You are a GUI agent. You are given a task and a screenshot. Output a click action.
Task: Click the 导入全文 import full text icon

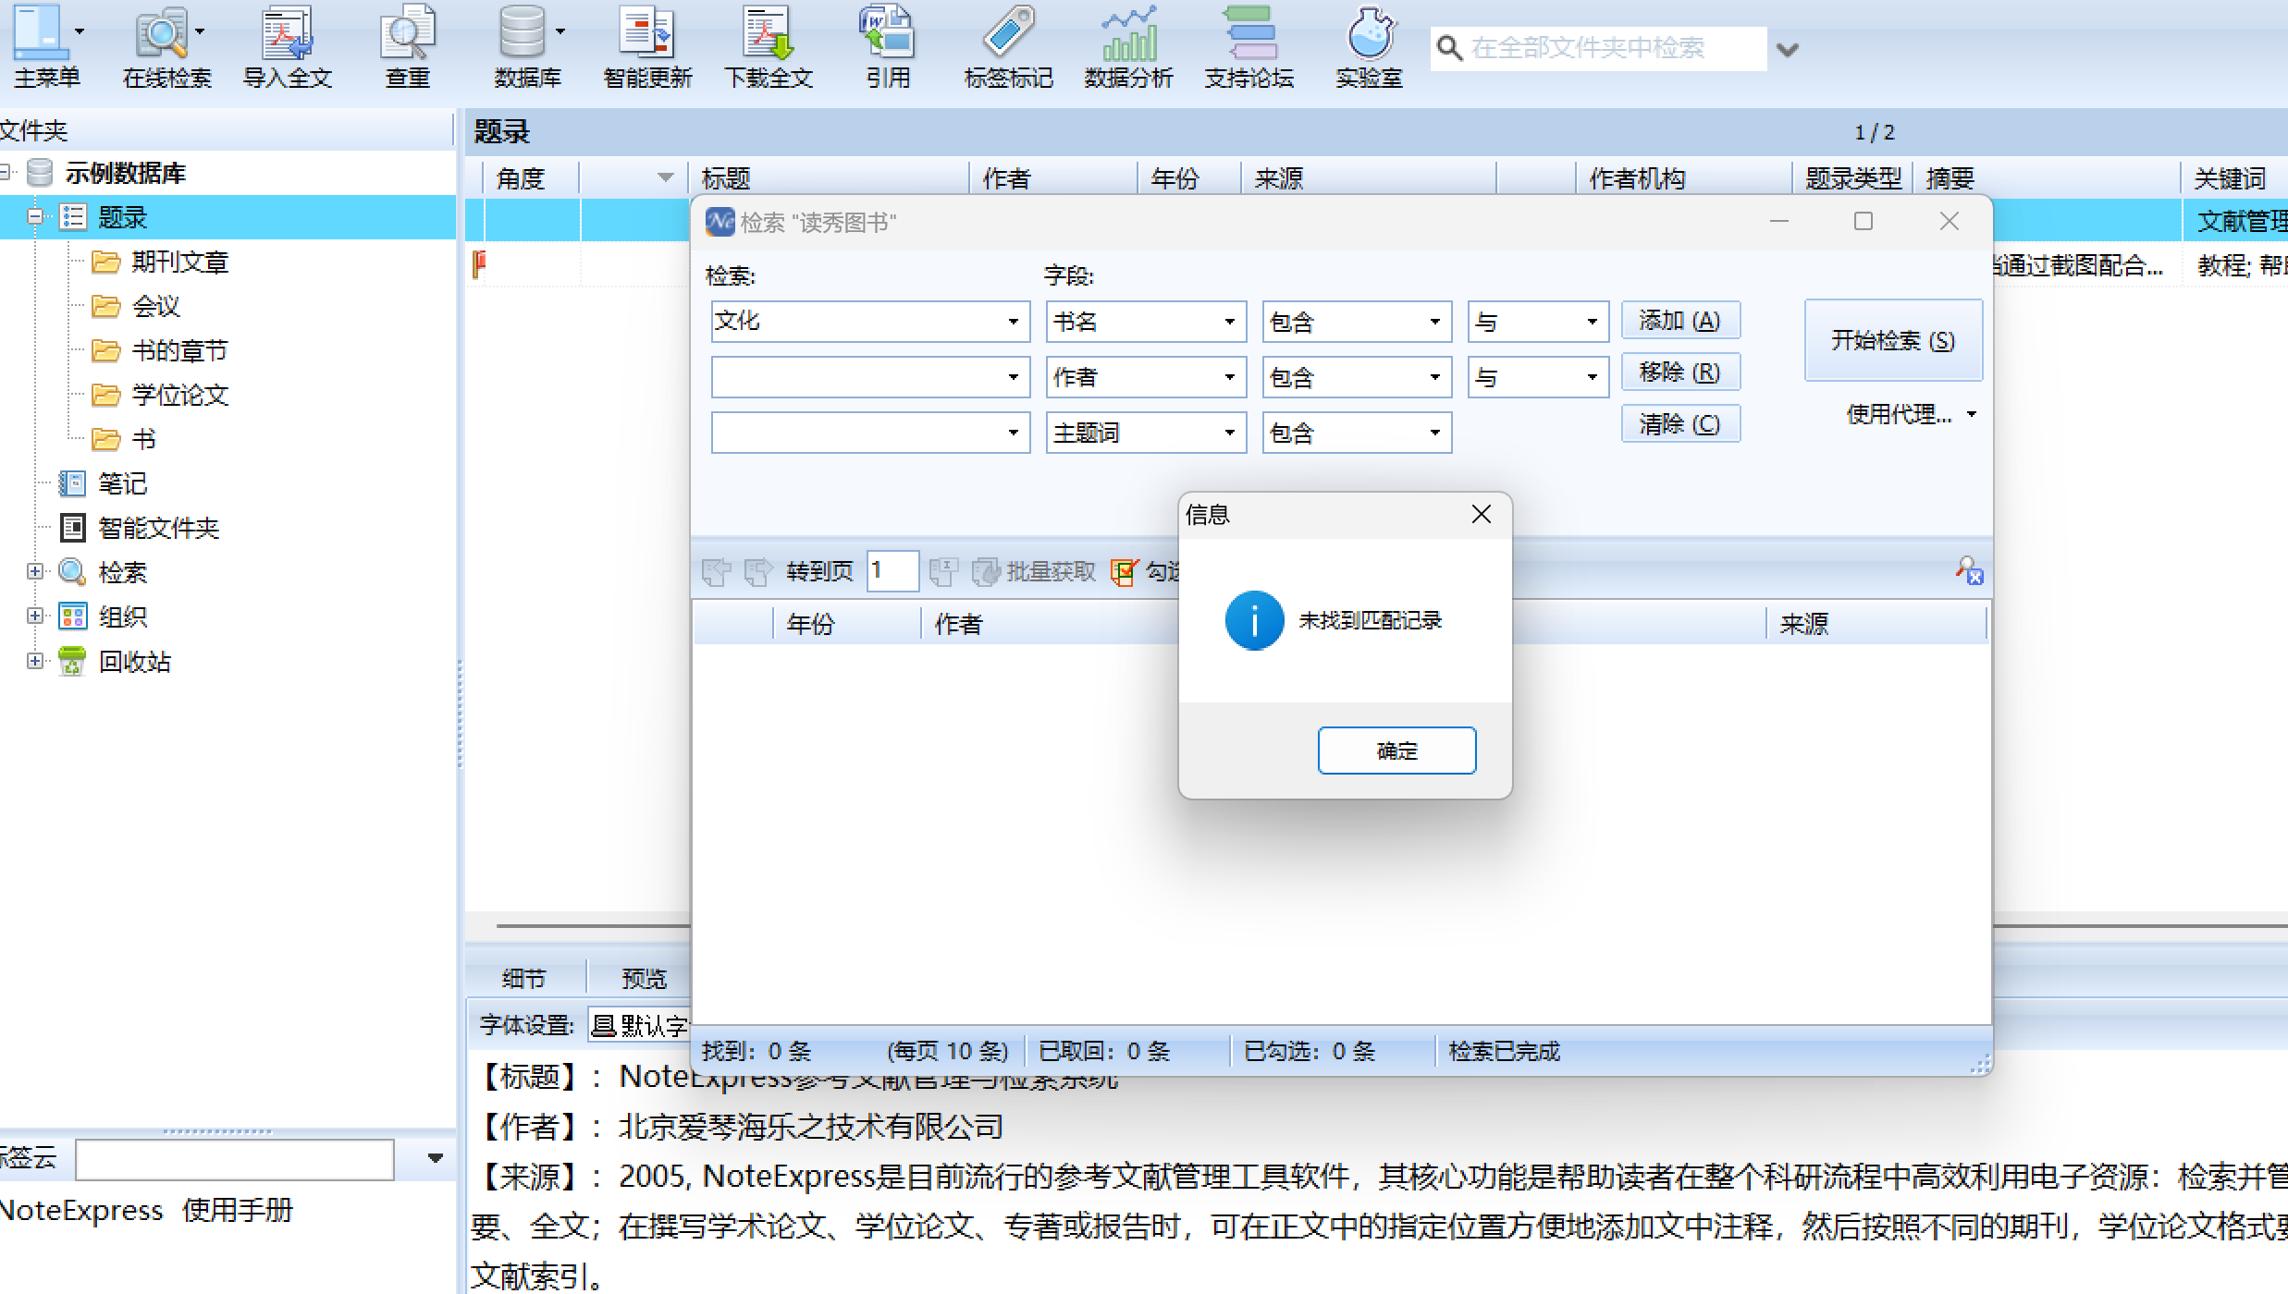tap(287, 31)
